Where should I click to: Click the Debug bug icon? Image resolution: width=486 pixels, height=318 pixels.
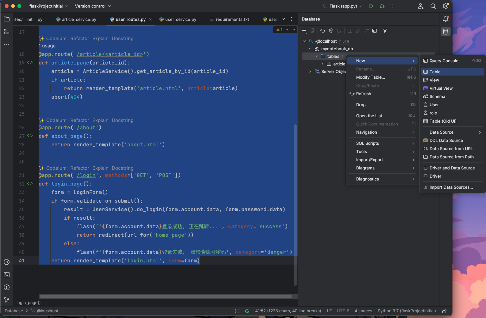tap(382, 6)
